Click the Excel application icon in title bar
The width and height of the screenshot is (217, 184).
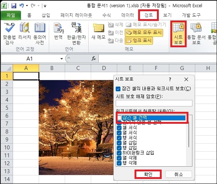tap(4, 6)
